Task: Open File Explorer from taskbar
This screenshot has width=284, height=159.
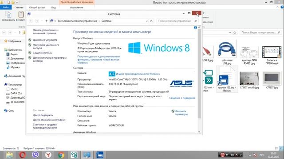Action: tap(9, 155)
